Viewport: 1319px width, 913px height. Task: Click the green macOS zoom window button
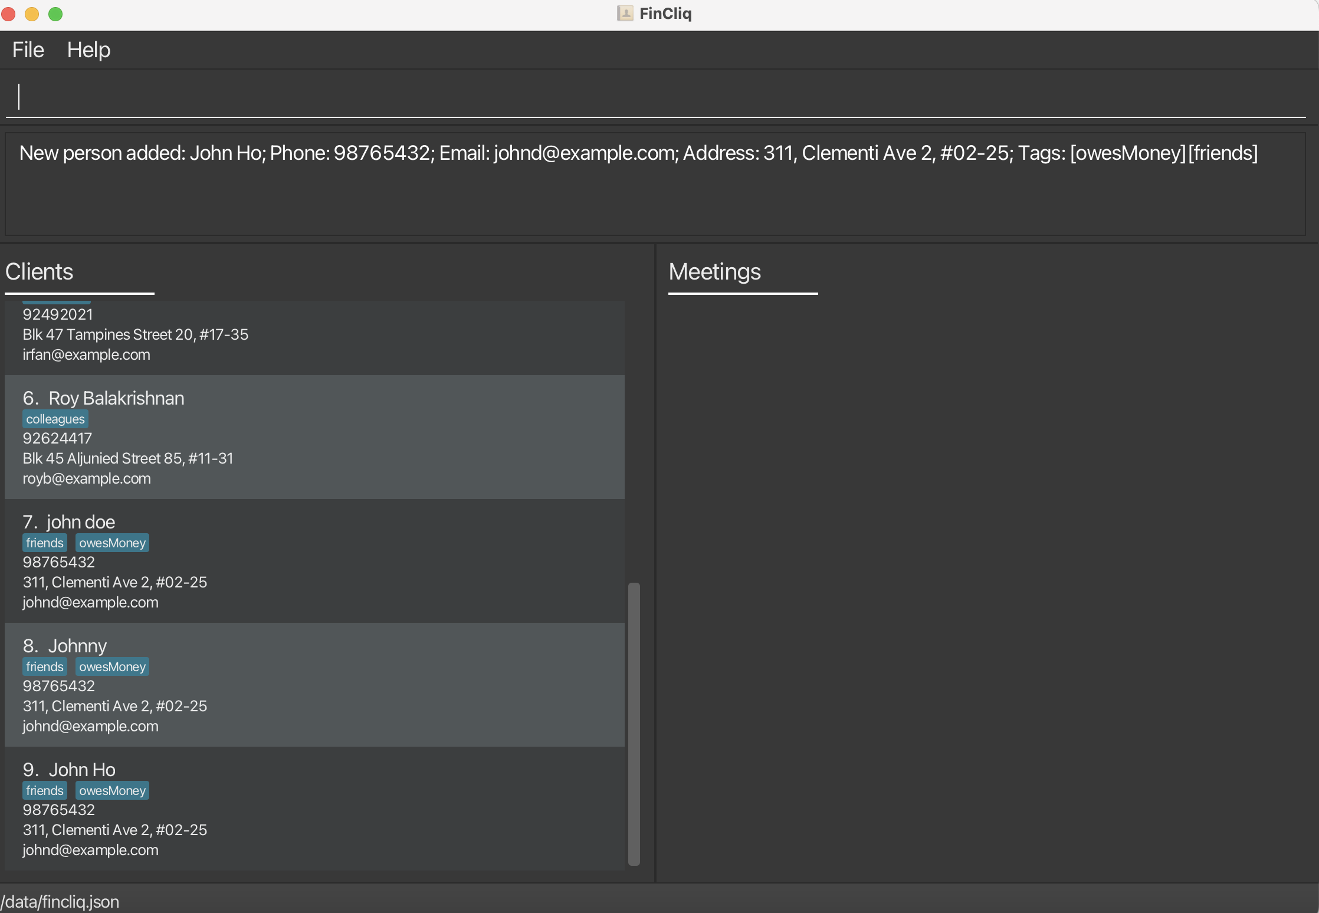[x=55, y=14]
